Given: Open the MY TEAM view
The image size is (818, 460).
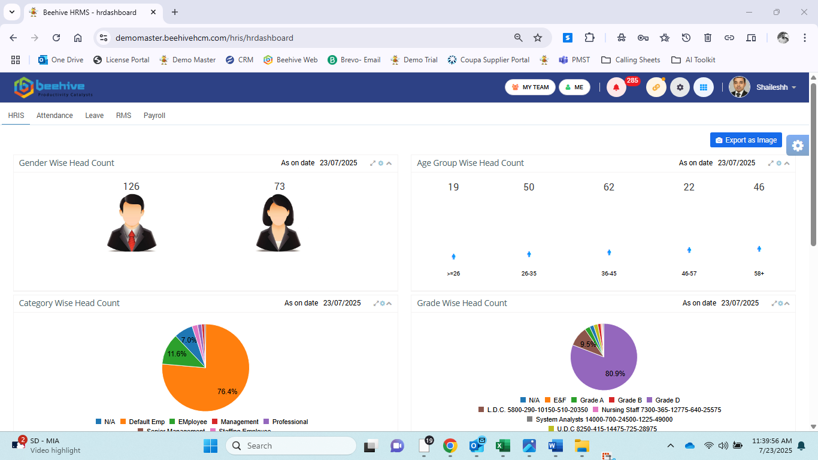Looking at the screenshot, I should click(x=529, y=87).
